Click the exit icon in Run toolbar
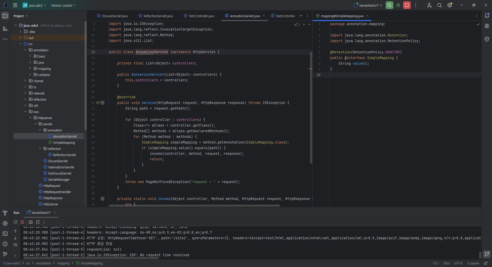Image resolution: width=492 pixels, height=267 pixels. click(x=38, y=222)
